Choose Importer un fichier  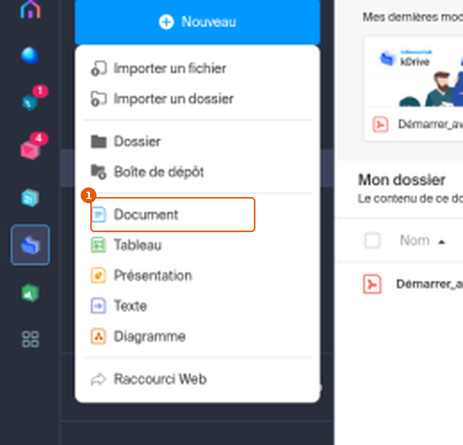(x=198, y=68)
